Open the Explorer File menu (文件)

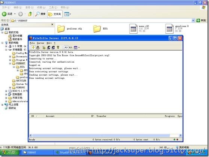[x=6, y=7]
